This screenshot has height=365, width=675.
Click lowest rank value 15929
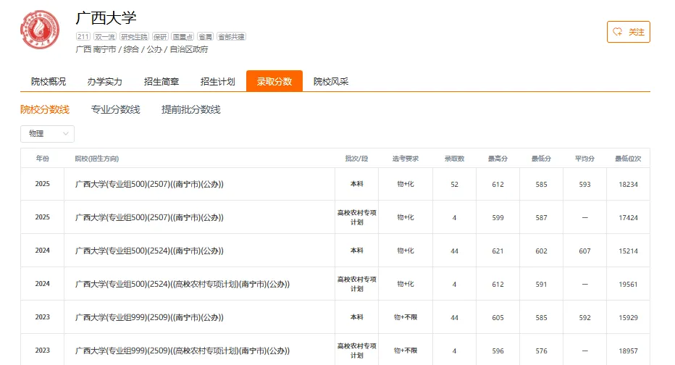628,318
